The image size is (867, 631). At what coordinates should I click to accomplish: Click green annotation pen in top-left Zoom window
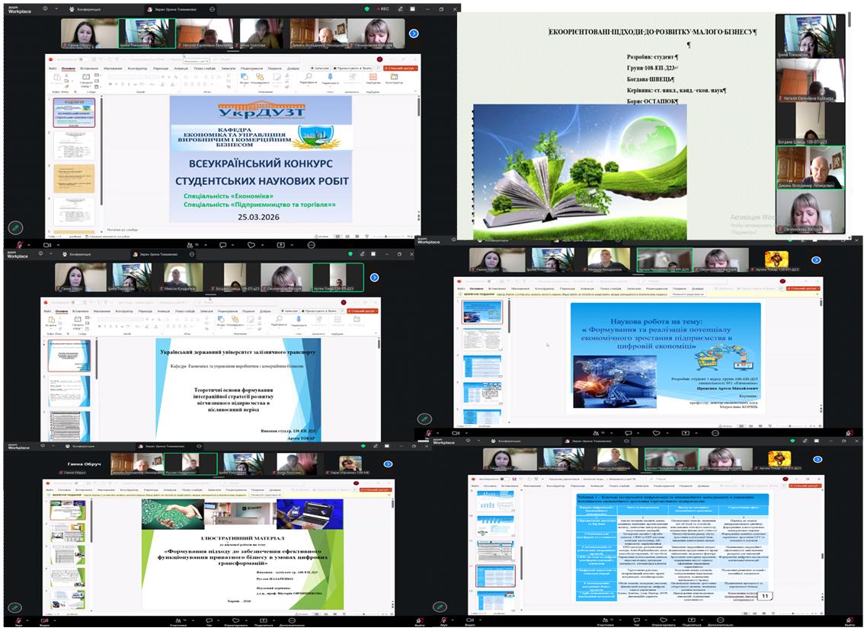click(15, 227)
